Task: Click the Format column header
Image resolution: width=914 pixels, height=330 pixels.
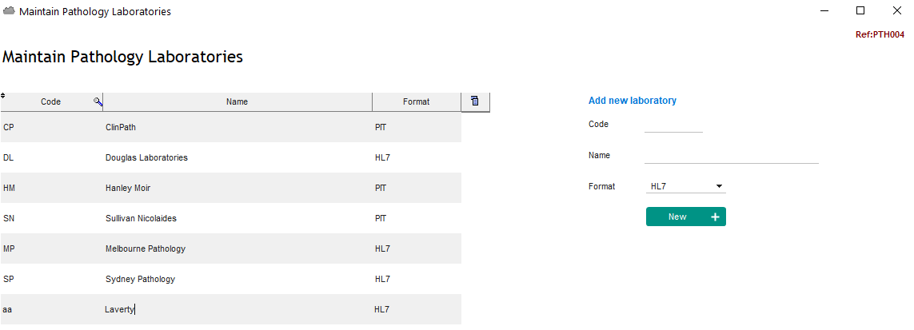Action: point(416,101)
